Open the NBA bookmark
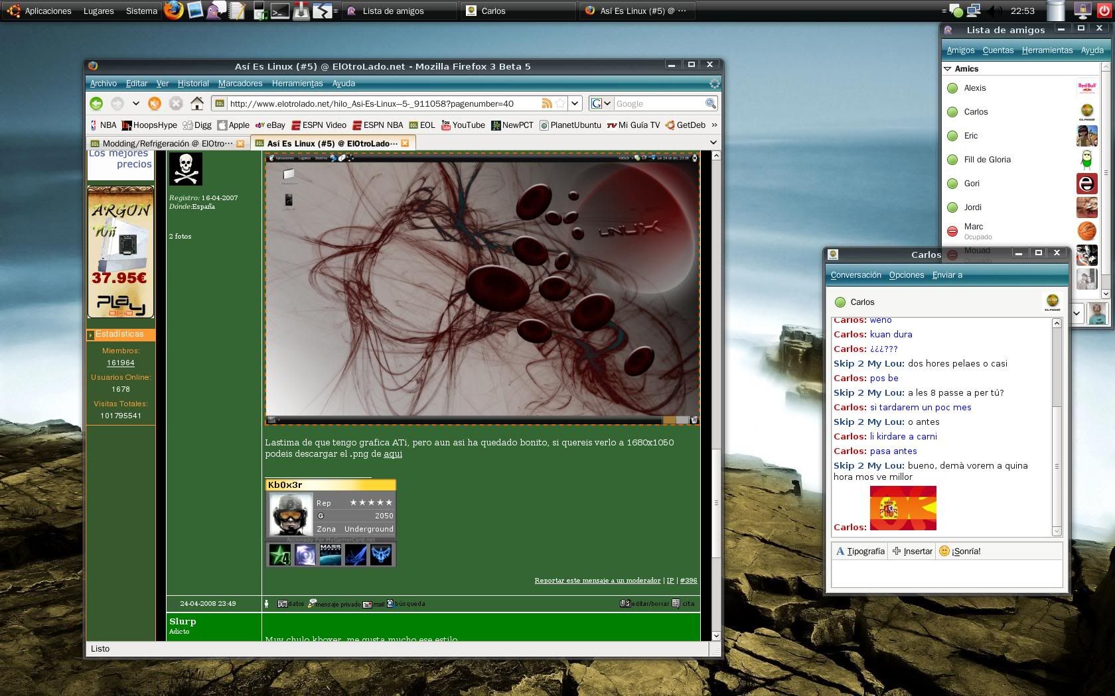 (x=104, y=125)
